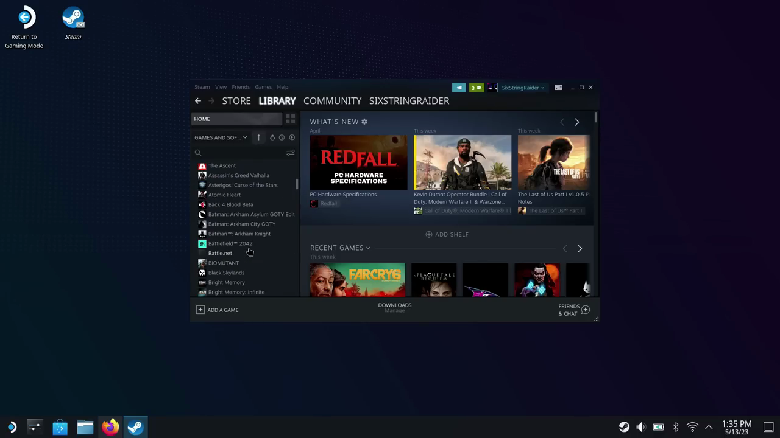The height and width of the screenshot is (438, 780).
Task: Open the Friends menu
Action: (241, 87)
